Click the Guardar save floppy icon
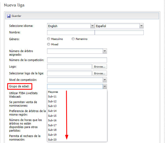Viewport: 165px width, 143px height. click(9, 16)
